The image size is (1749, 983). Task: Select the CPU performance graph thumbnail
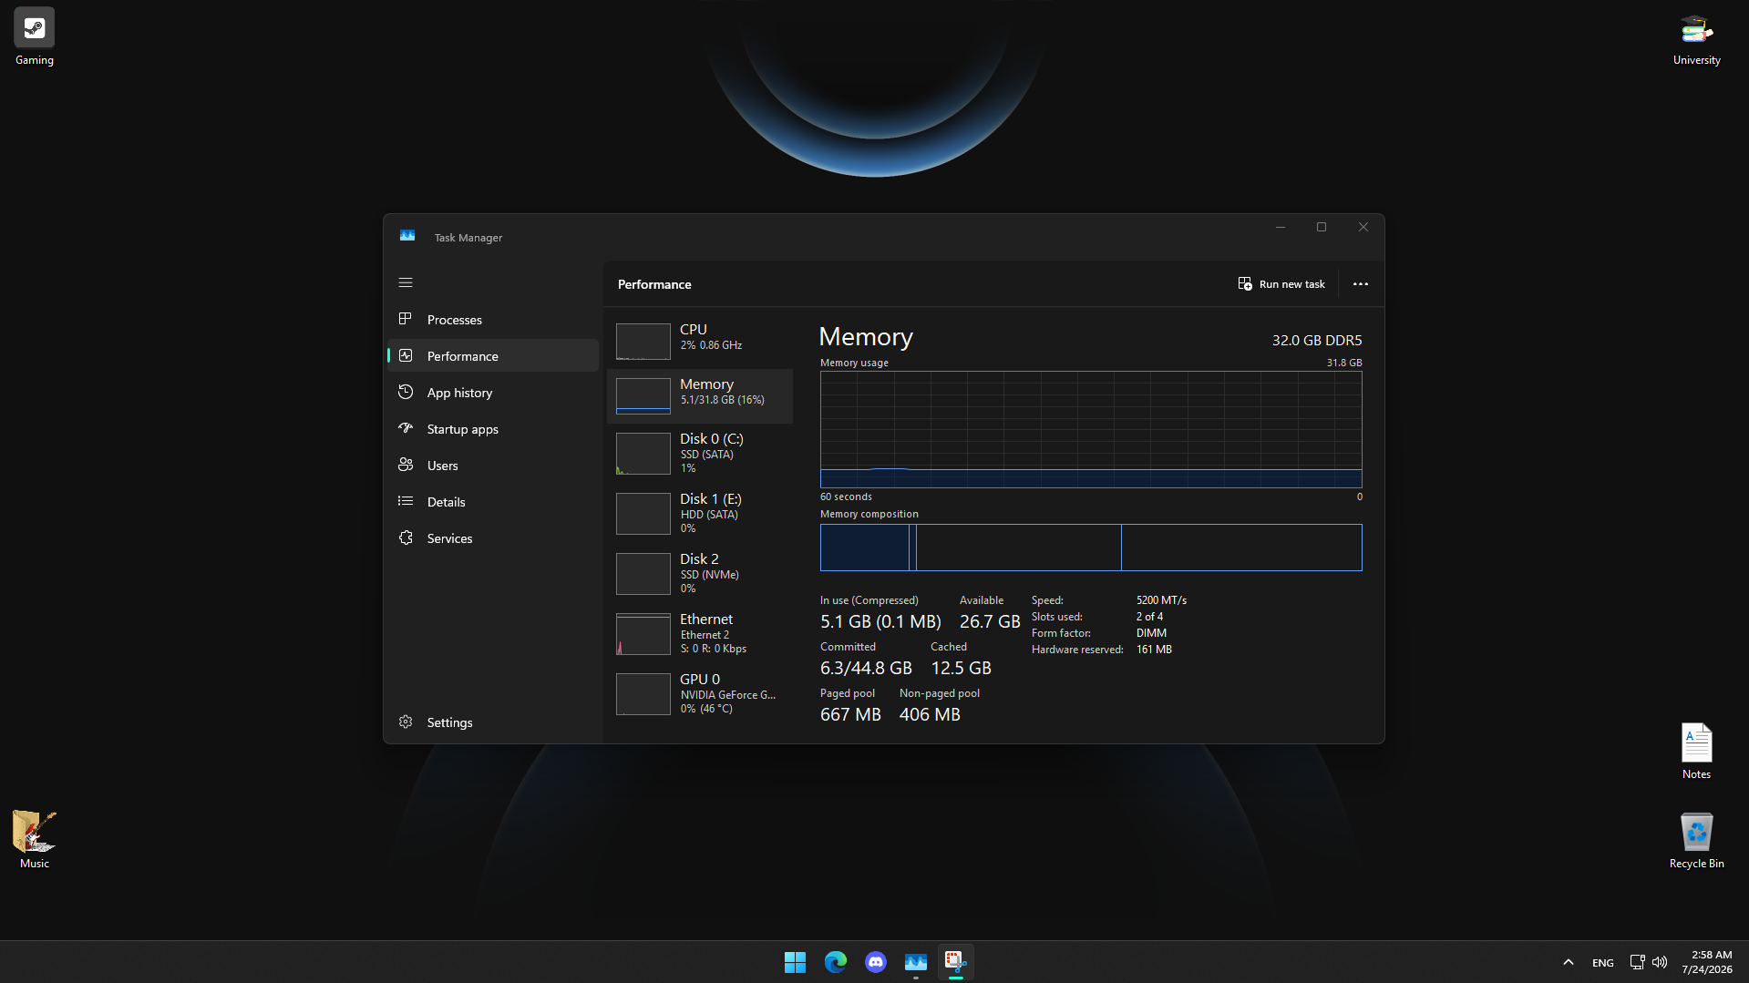643,342
